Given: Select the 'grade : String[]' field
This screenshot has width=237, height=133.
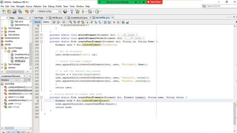Looking at the screenshot, I should [x=14, y=104].
